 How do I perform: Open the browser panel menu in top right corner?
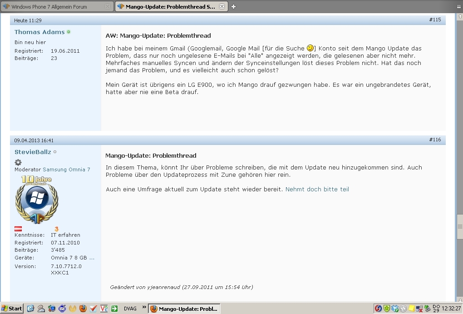tap(458, 6)
